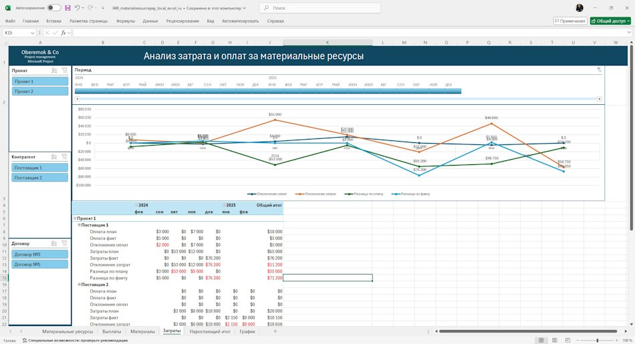Click the Примечания button

570,21
